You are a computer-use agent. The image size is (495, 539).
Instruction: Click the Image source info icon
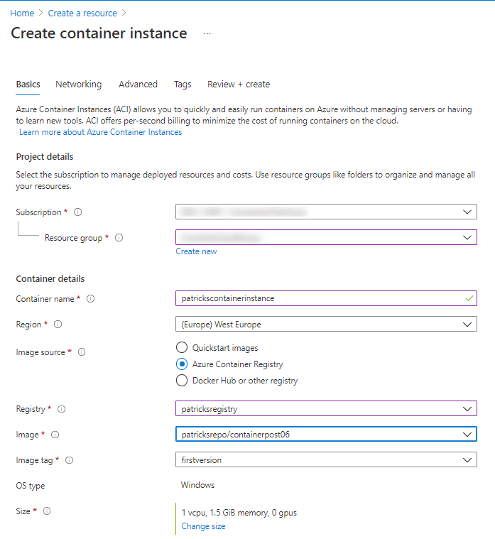click(x=82, y=352)
